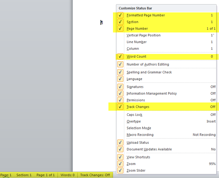Click Section: 1 in the status bar
This screenshot has height=178, width=219.
click(24, 175)
